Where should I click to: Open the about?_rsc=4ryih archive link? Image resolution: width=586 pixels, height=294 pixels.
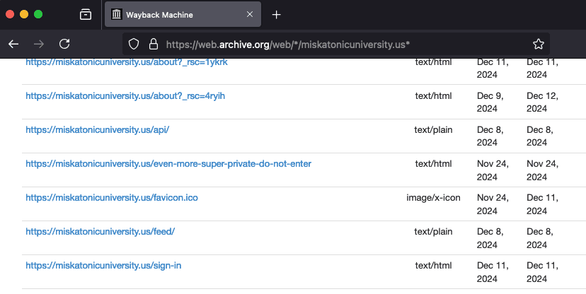point(125,96)
